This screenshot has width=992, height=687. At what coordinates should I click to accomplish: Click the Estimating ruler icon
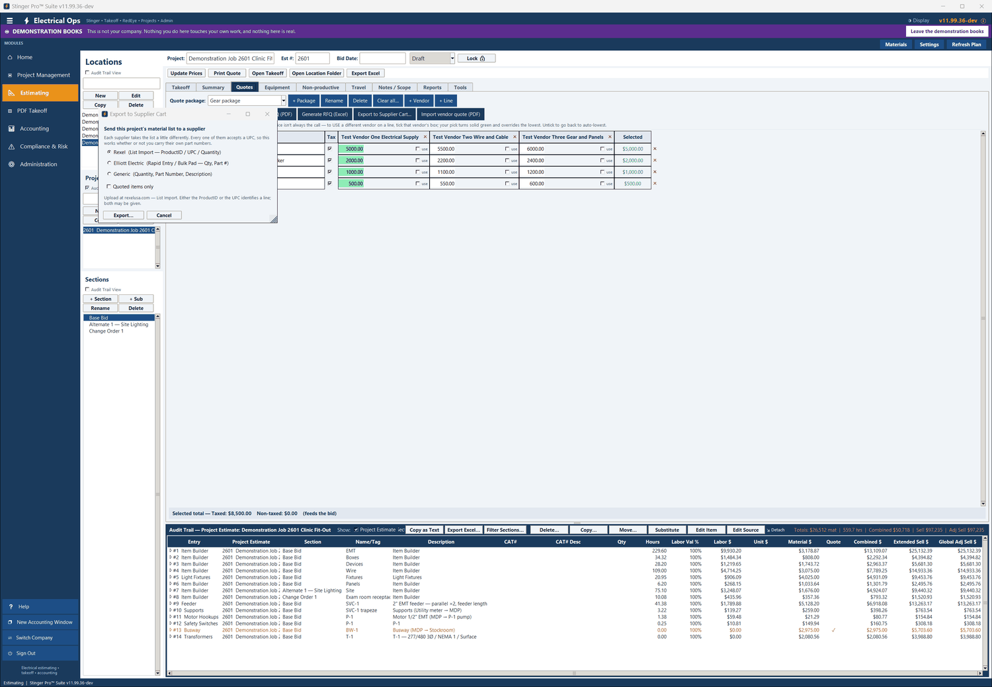[11, 93]
